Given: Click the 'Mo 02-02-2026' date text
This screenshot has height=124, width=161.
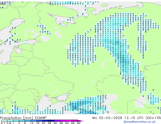Looking at the screenshot, I should (107, 118).
